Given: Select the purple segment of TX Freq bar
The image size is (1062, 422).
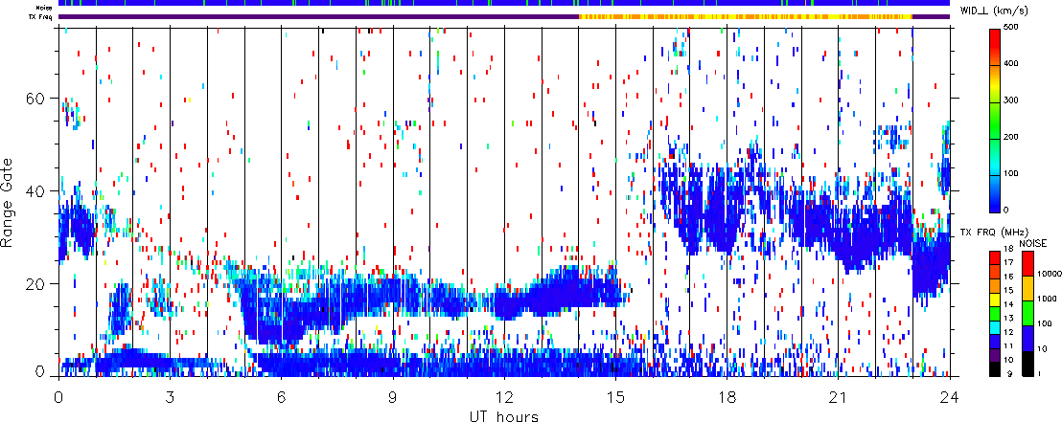Looking at the screenshot, I should (x=316, y=16).
